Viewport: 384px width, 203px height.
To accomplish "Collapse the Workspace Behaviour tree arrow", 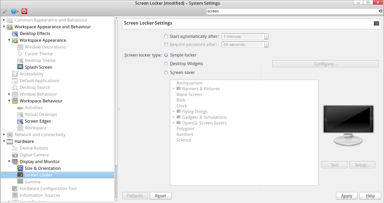I will [x=9, y=101].
